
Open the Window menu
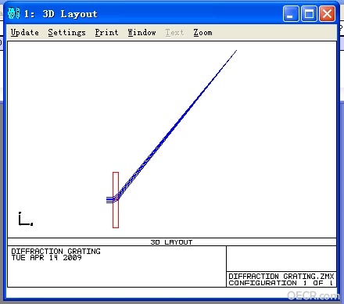(x=142, y=33)
